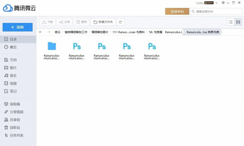The image size is (244, 146).
Task: Create a folder with 新建文件夹
Action: [103, 22]
